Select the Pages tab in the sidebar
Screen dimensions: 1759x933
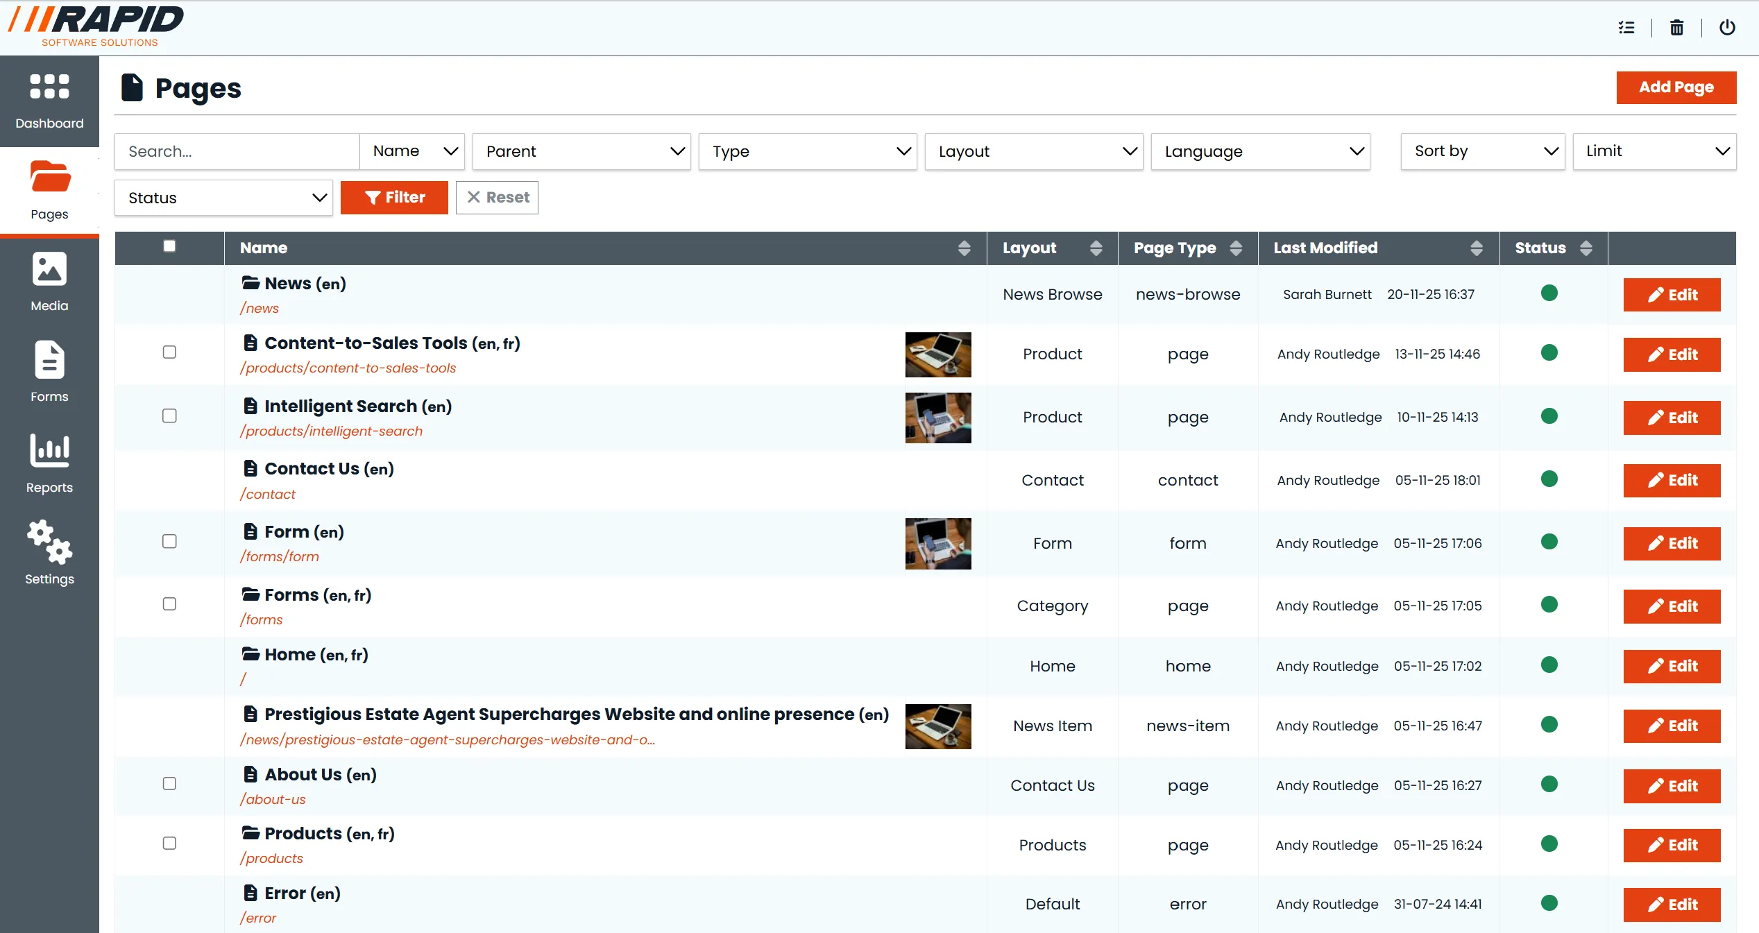[x=49, y=191]
